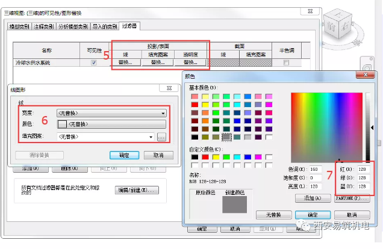Select the white basic color swatch

269,137
